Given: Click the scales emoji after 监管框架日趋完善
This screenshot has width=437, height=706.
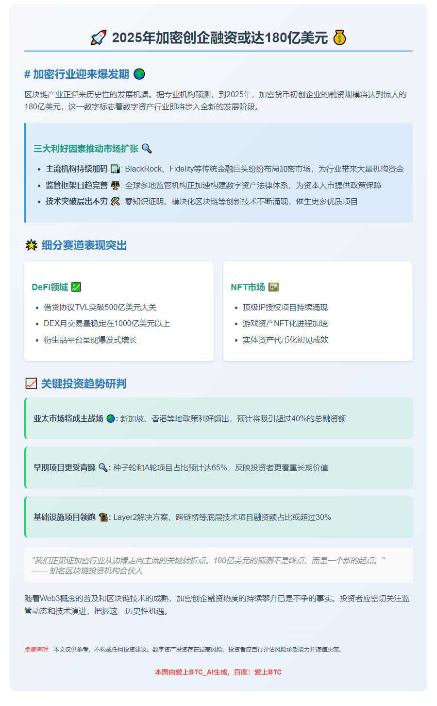Looking at the screenshot, I should coord(115,186).
